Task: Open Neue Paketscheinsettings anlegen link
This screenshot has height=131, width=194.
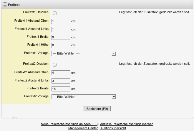Action: point(69,124)
